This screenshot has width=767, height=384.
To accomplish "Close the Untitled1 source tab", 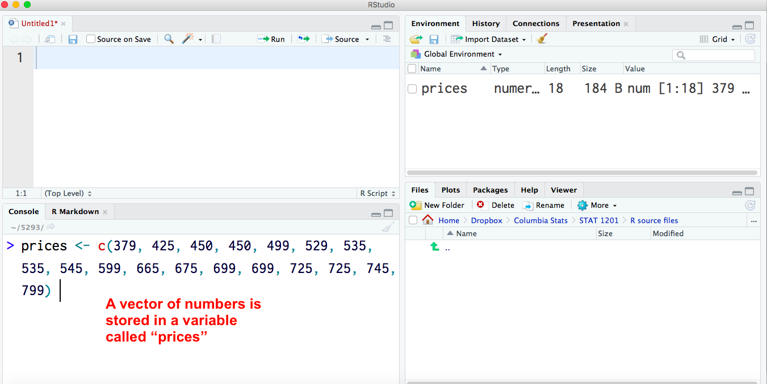I will tap(64, 24).
